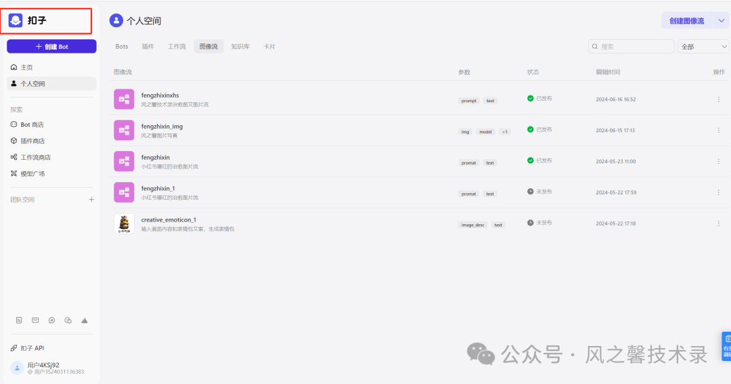Open the fengzhixinxhs image flow

tap(160, 95)
